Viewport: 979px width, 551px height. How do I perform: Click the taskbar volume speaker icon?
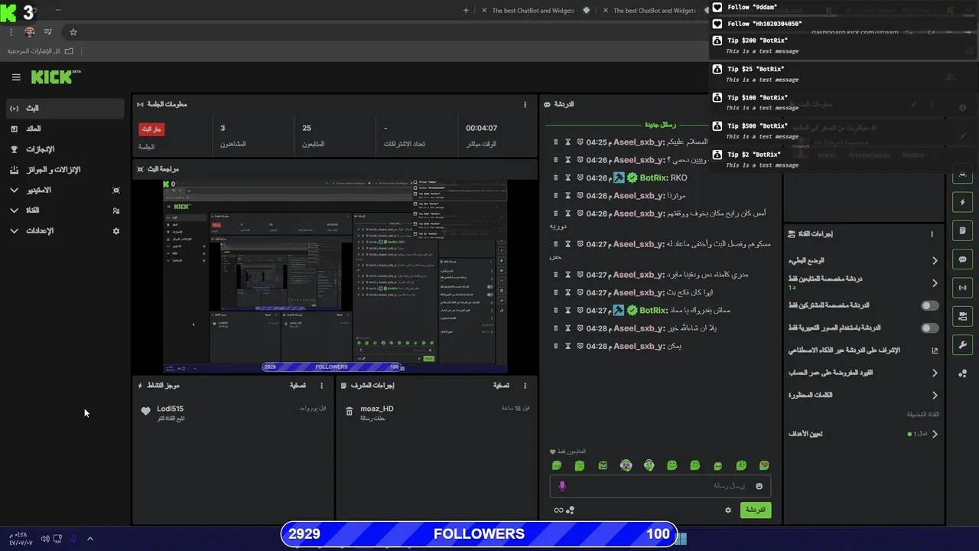[45, 539]
